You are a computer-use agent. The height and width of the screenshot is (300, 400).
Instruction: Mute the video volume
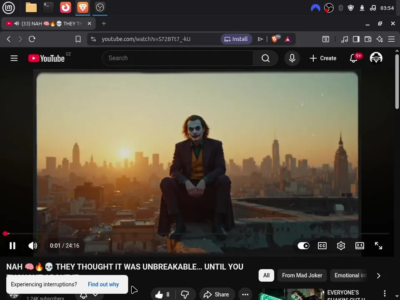pyautogui.click(x=32, y=246)
